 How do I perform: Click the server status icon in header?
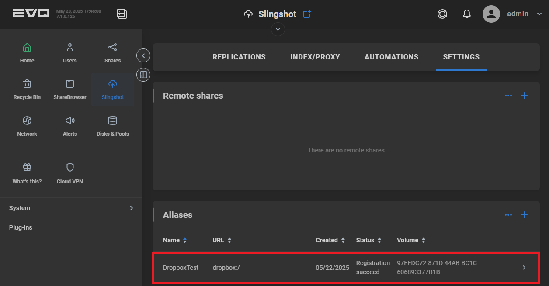coord(122,14)
